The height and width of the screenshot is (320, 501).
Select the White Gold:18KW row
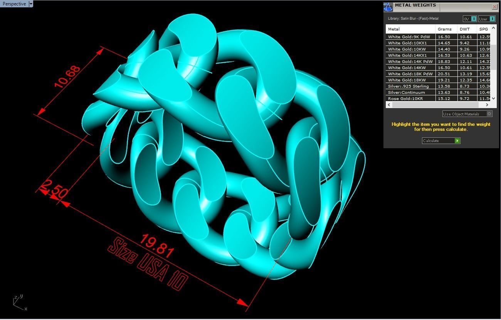tap(438, 80)
